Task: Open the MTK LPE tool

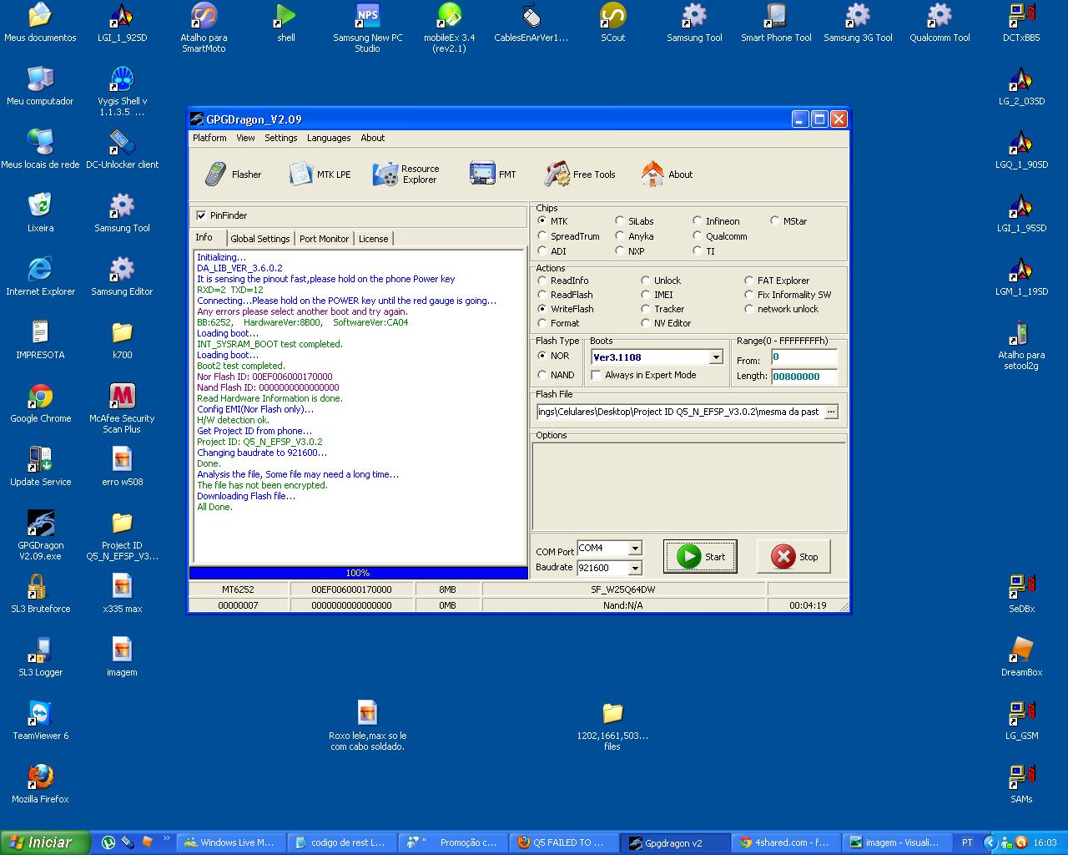Action: click(x=320, y=174)
